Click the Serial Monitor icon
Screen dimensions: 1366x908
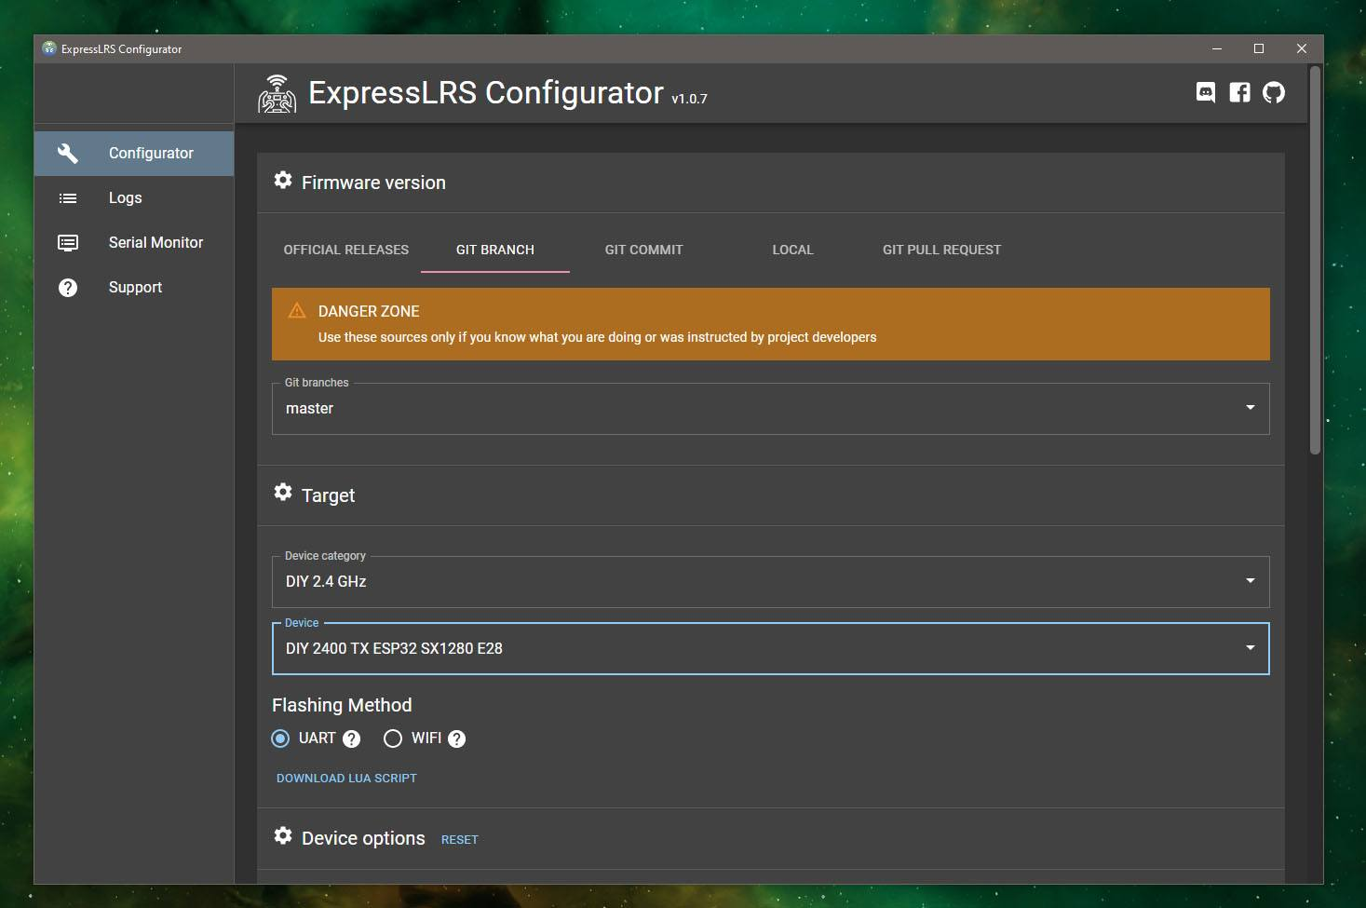coord(68,243)
